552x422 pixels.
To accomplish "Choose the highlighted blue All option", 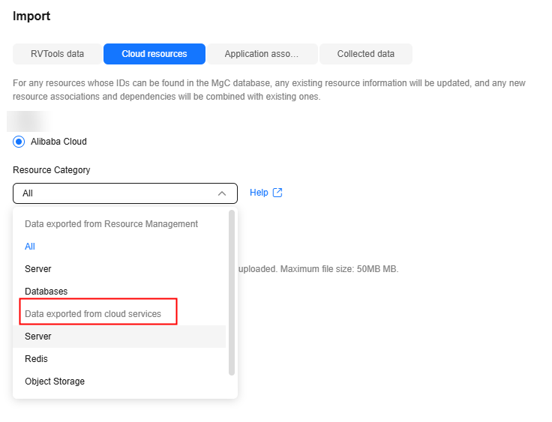I will pyautogui.click(x=30, y=247).
